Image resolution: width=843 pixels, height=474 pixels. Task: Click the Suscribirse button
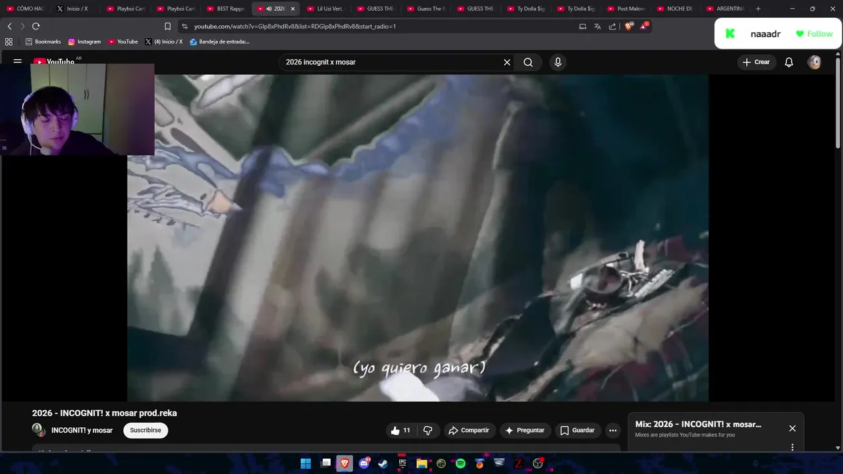[146, 431]
